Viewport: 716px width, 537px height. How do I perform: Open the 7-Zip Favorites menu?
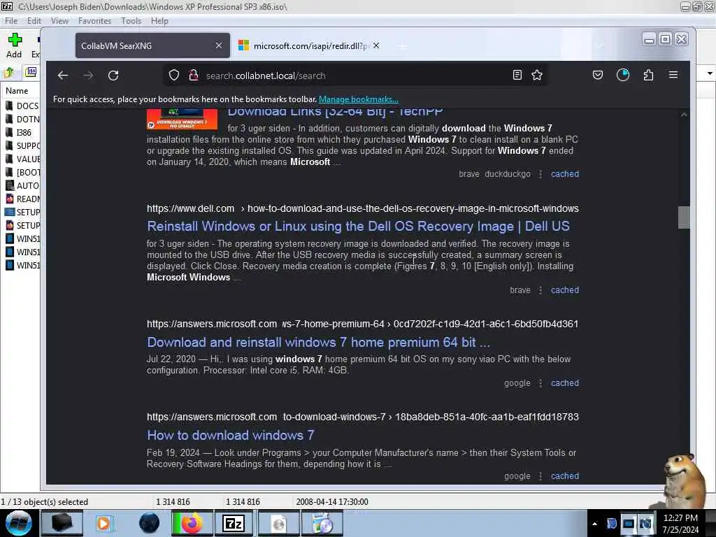click(x=94, y=21)
